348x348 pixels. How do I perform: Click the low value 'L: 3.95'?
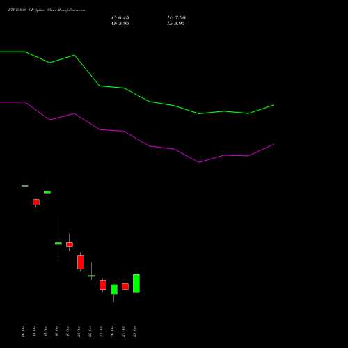pyautogui.click(x=176, y=24)
